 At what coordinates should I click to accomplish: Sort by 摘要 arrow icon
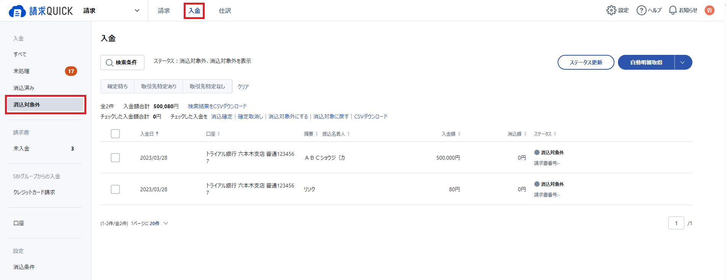click(317, 134)
